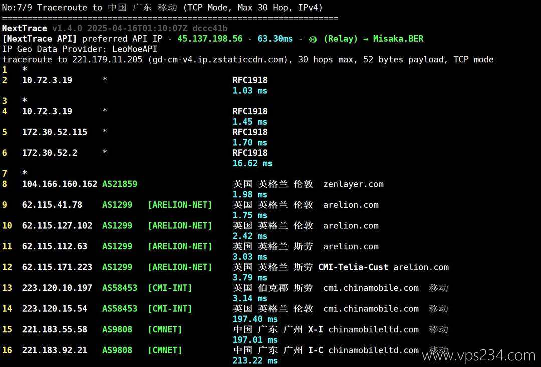Click [ARELION-NET] tag on hop 9

180,205
